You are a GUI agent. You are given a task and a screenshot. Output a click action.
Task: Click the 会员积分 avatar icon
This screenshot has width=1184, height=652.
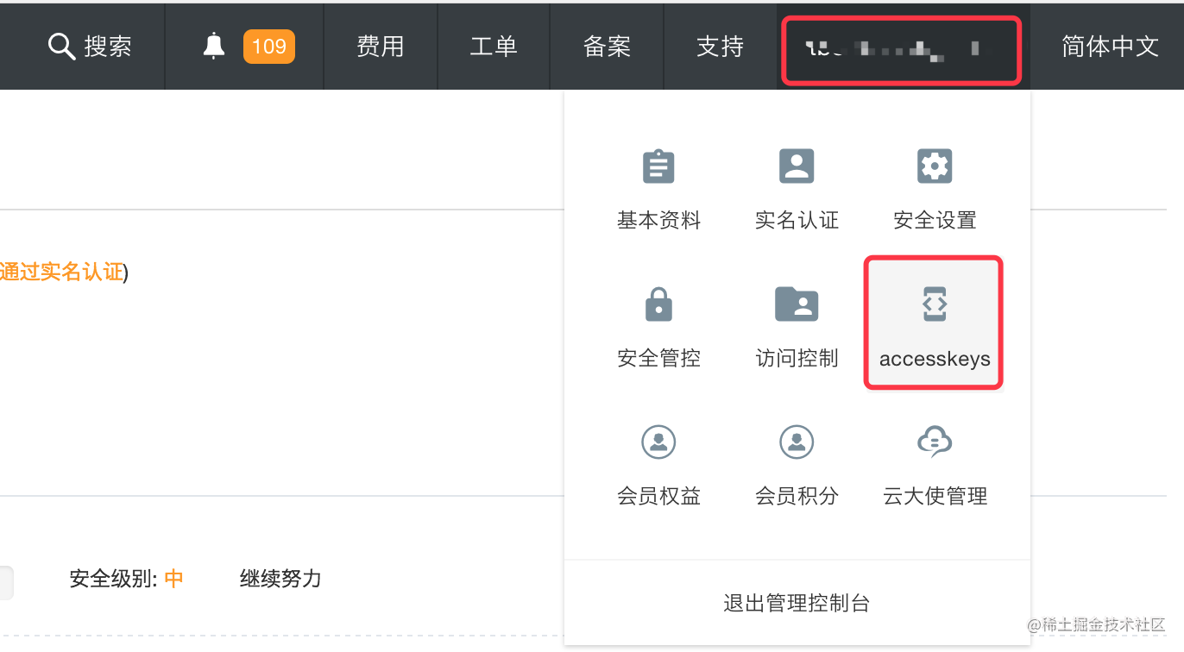point(797,442)
